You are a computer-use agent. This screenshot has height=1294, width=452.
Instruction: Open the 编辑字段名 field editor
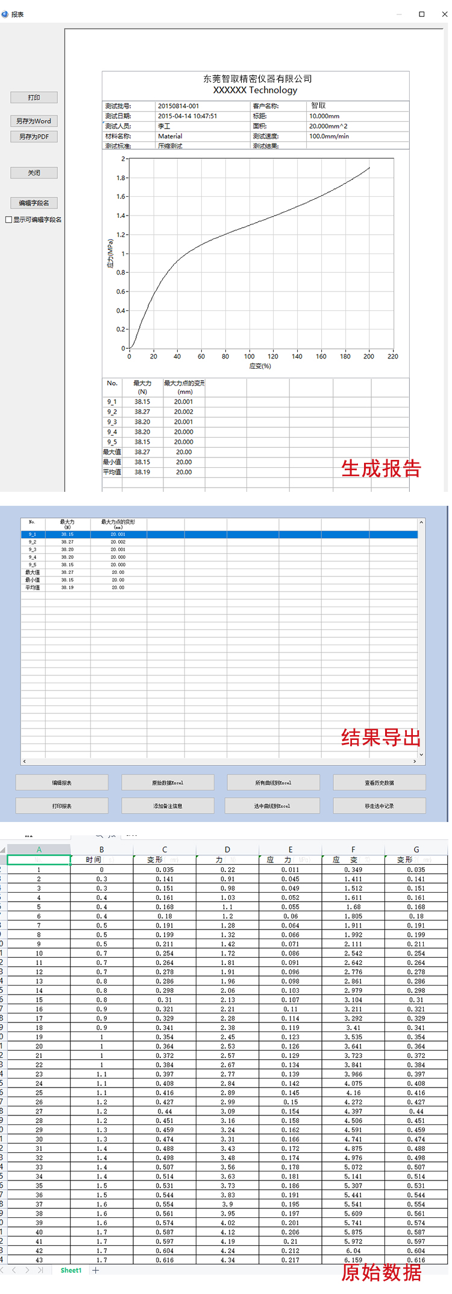point(34,203)
